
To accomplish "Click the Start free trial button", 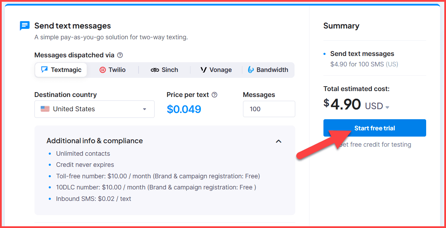I will pyautogui.click(x=374, y=128).
